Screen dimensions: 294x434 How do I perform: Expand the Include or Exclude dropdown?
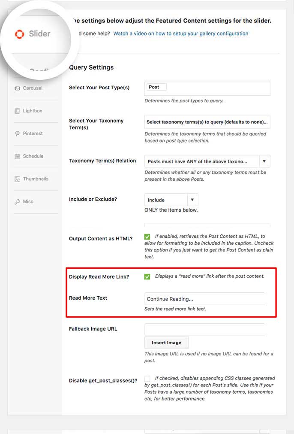(x=171, y=200)
